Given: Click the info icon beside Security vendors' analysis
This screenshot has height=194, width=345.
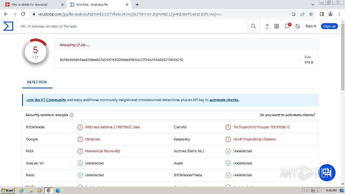Looking at the screenshot, I should tap(72, 115).
